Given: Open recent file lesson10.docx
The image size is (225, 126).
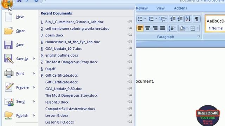Looking at the screenshot, I should (x=57, y=102).
